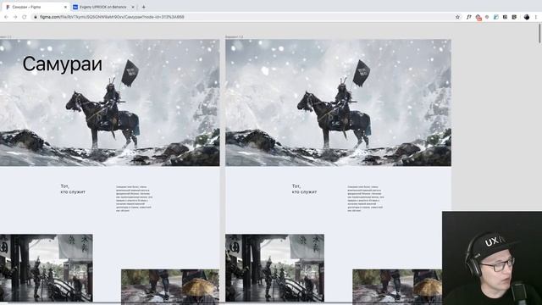
Task: Switch to the Evgeny UPROCK on Behance tab
Action: [102, 7]
